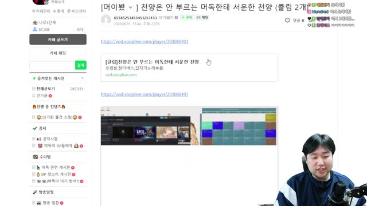Select 전체글보기 all posts menu
Viewport: 367px width, 206px height.
45,89
